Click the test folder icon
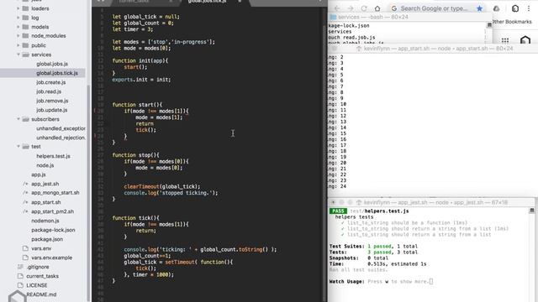Viewport: 538px width, 302px height. (x=25, y=147)
